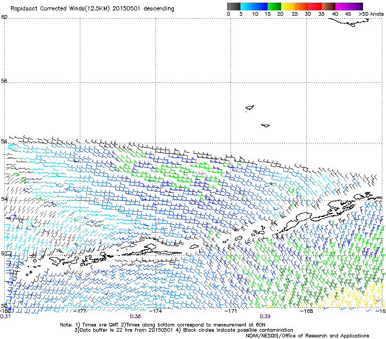Viewport: 386px width, 339px height.
Task: Click the "10" legend scale label
Action: tap(255, 14)
